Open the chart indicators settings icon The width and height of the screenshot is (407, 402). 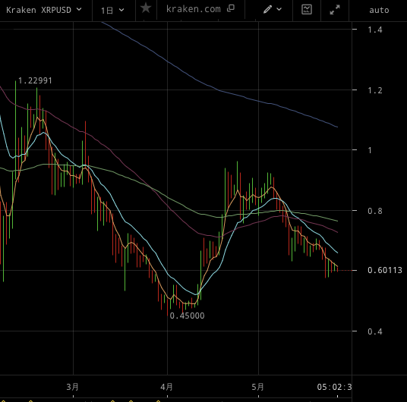pyautogui.click(x=307, y=10)
